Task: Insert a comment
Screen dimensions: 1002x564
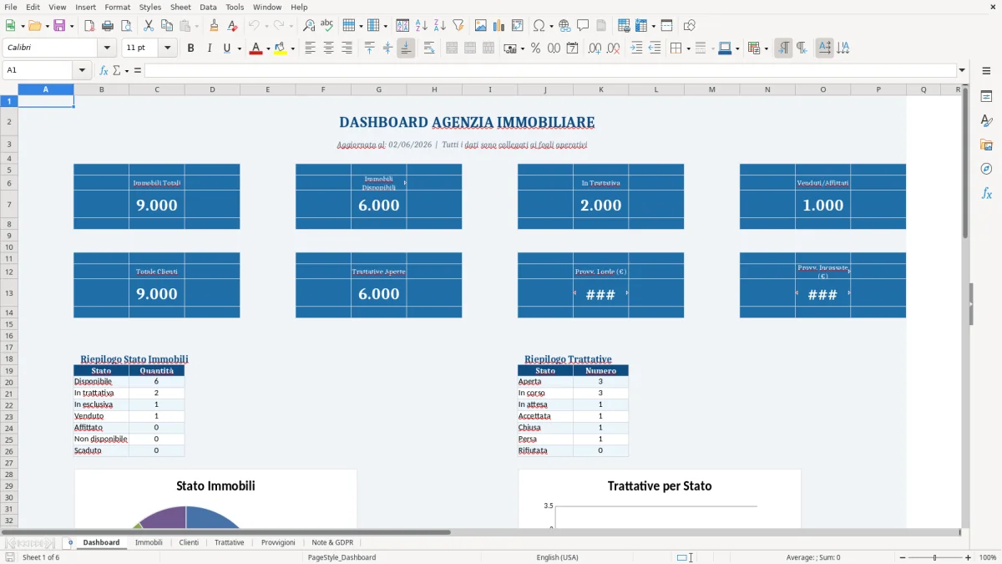Action: (583, 26)
